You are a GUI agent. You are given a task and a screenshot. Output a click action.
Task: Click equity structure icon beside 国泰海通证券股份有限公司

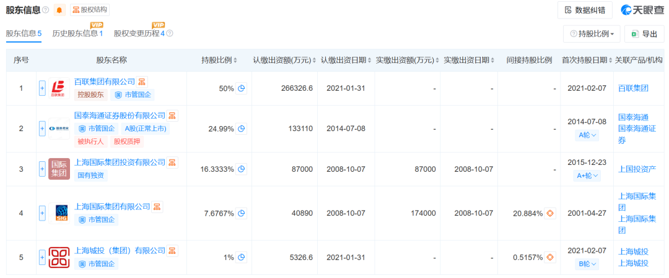[172, 116]
